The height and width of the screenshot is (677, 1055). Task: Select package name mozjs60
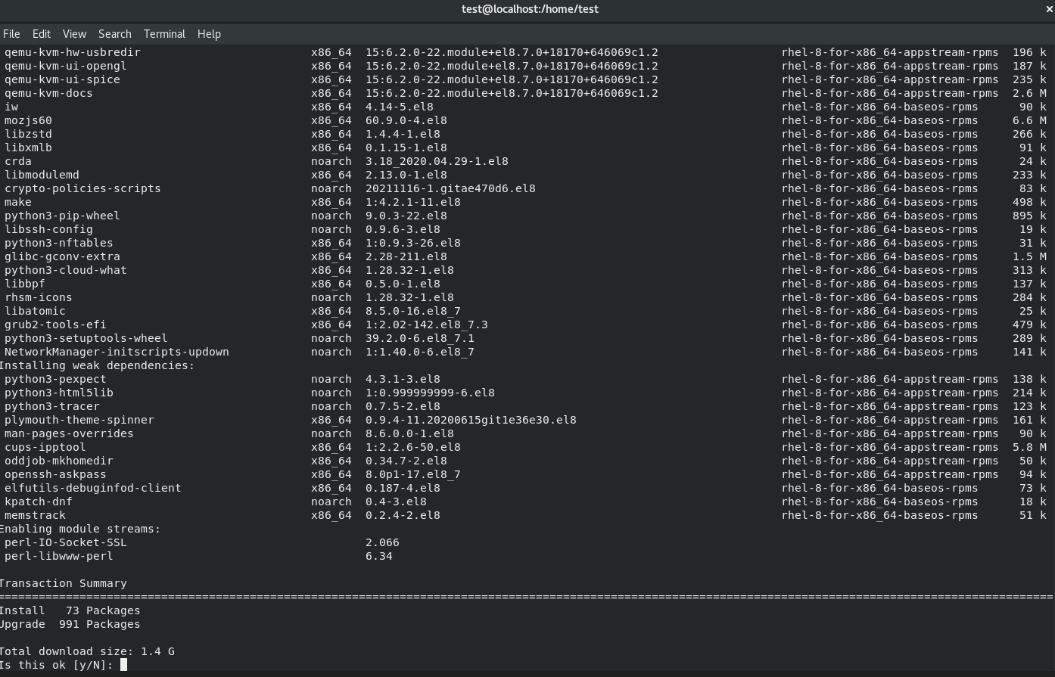coord(28,120)
